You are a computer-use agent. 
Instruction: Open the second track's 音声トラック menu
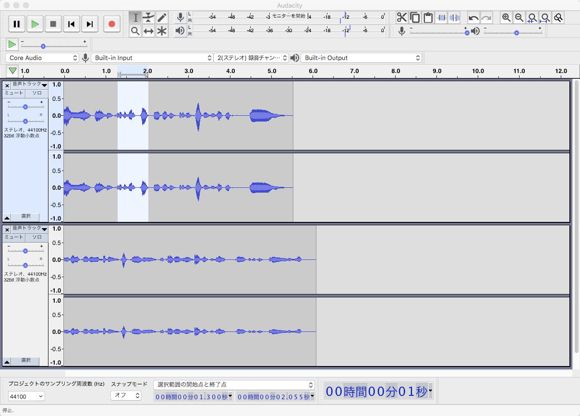[30, 229]
